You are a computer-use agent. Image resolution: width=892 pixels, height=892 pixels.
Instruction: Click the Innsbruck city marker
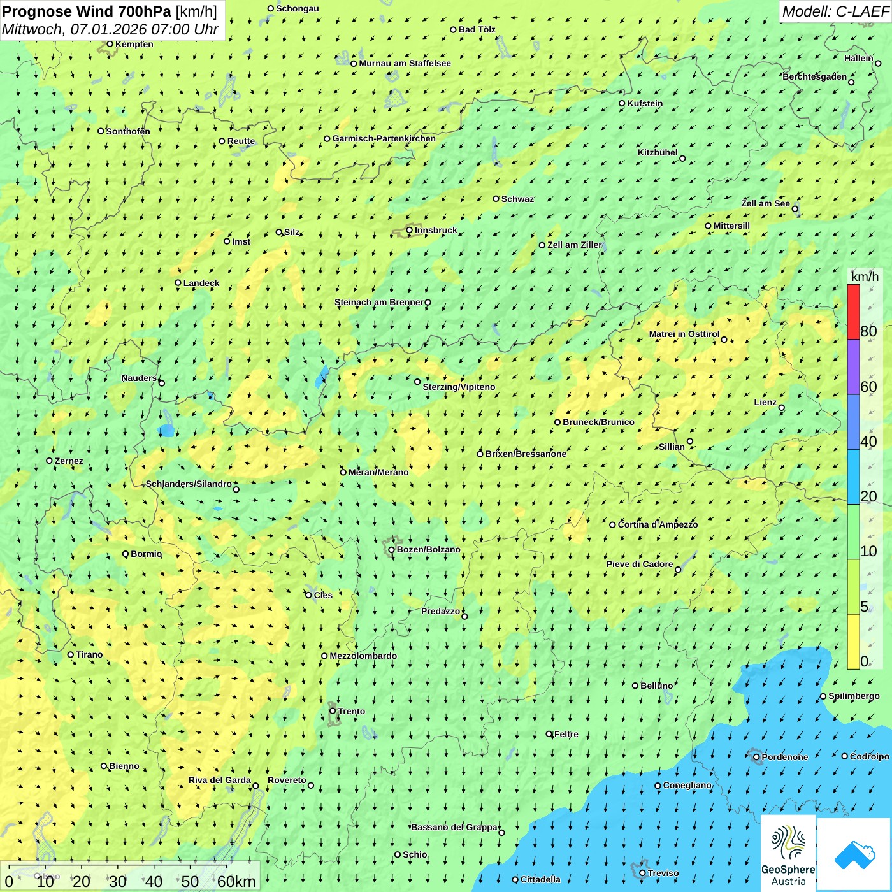(410, 231)
